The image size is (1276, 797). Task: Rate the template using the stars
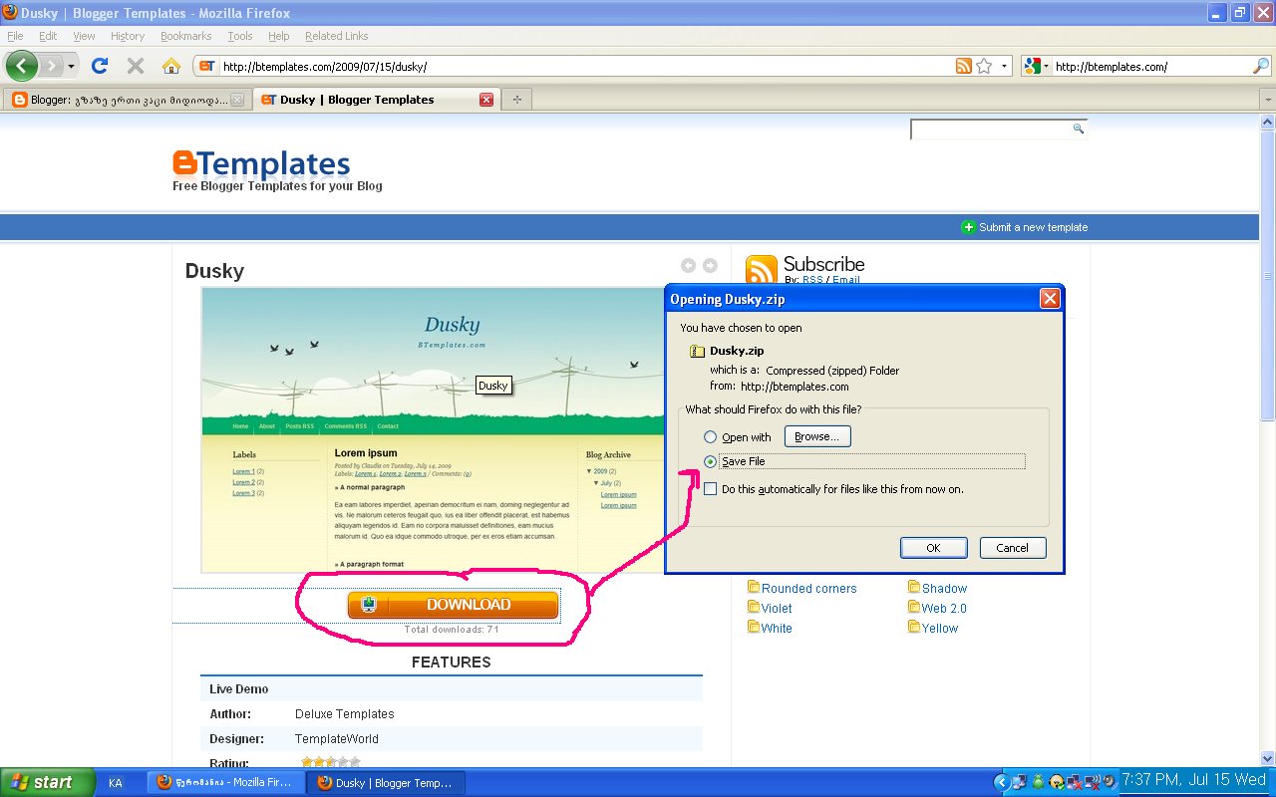(330, 762)
